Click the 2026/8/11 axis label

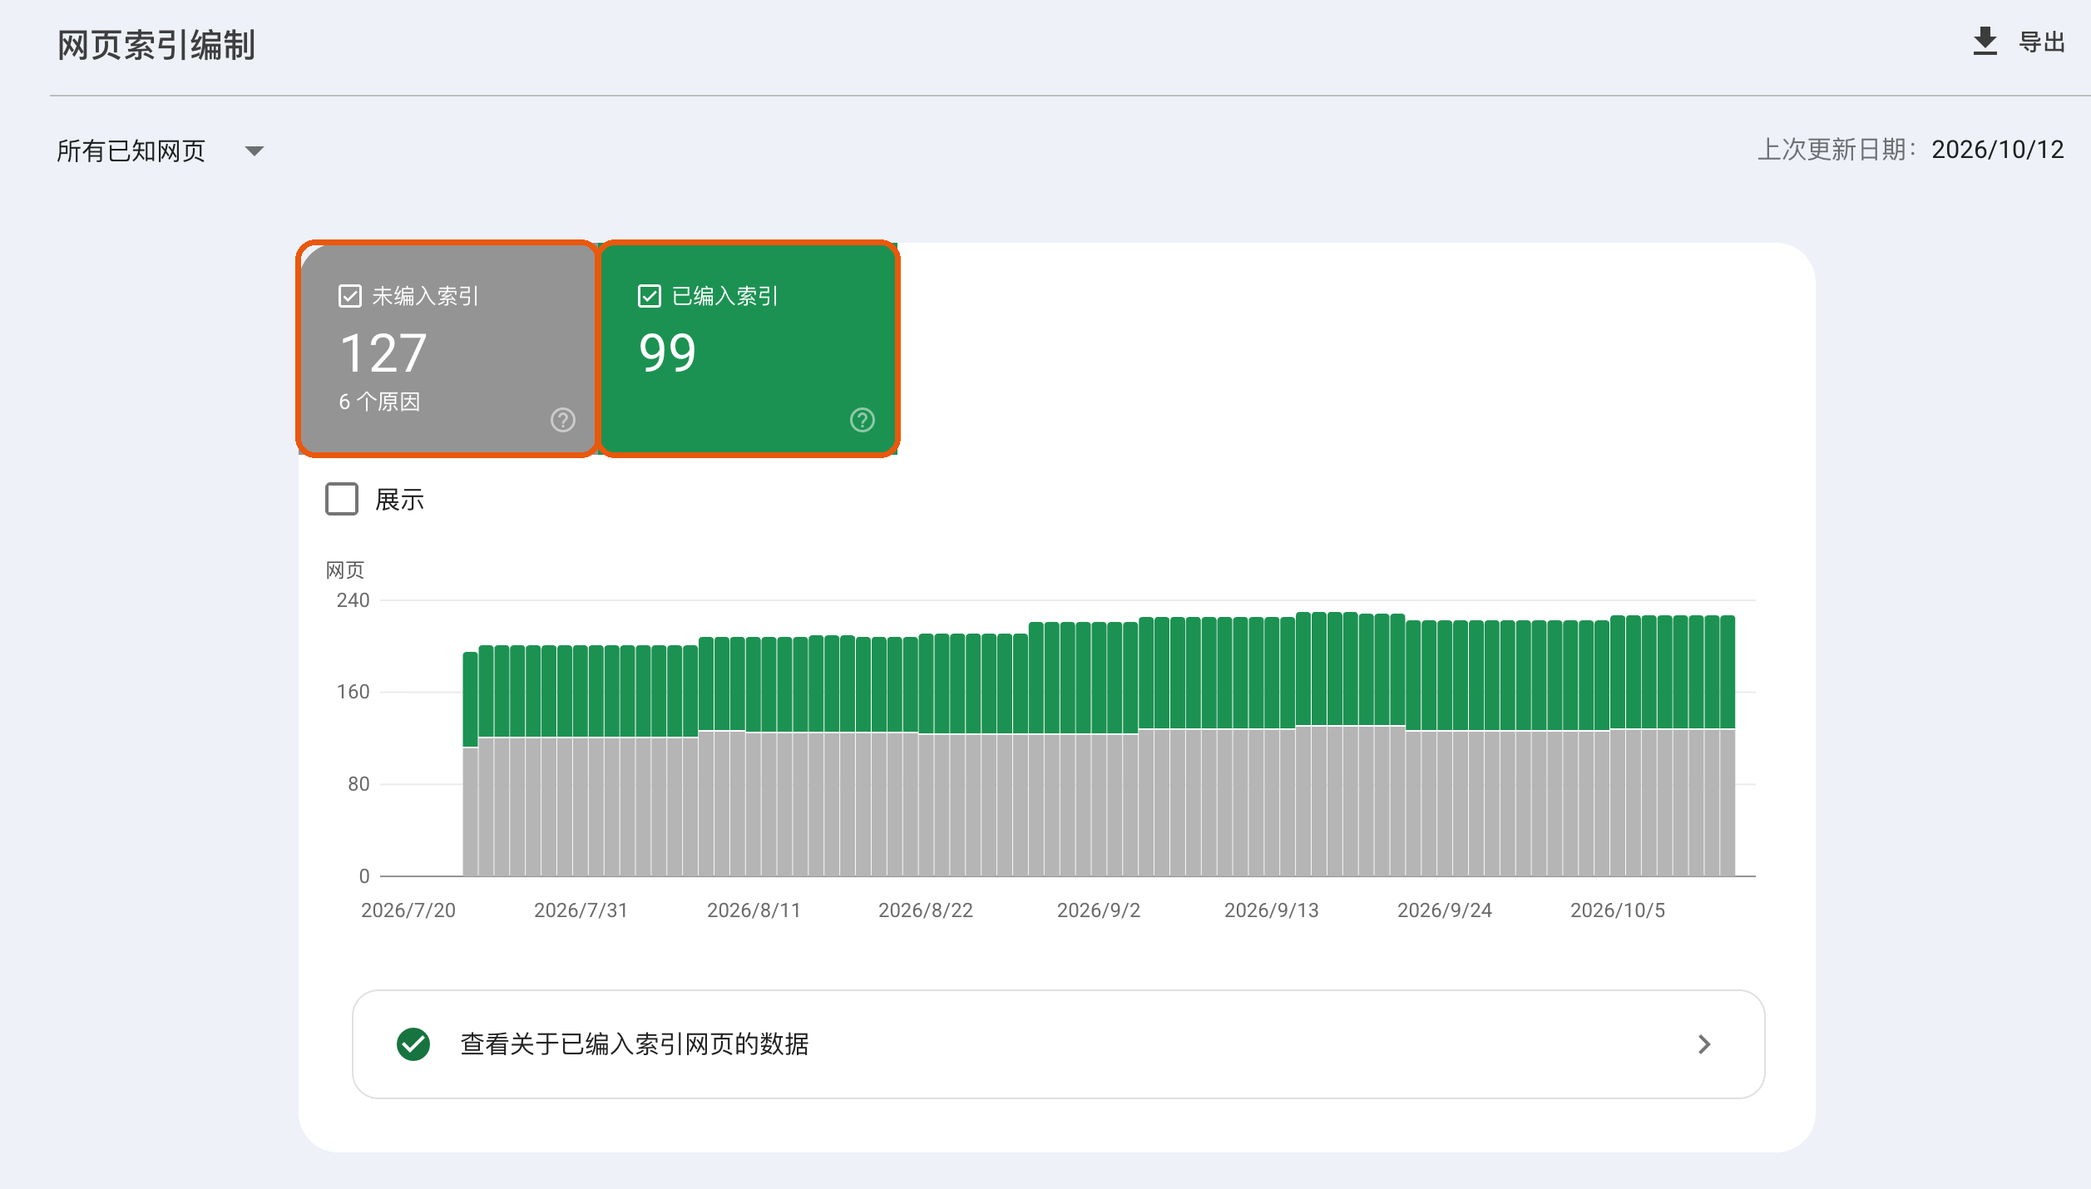[x=754, y=910]
